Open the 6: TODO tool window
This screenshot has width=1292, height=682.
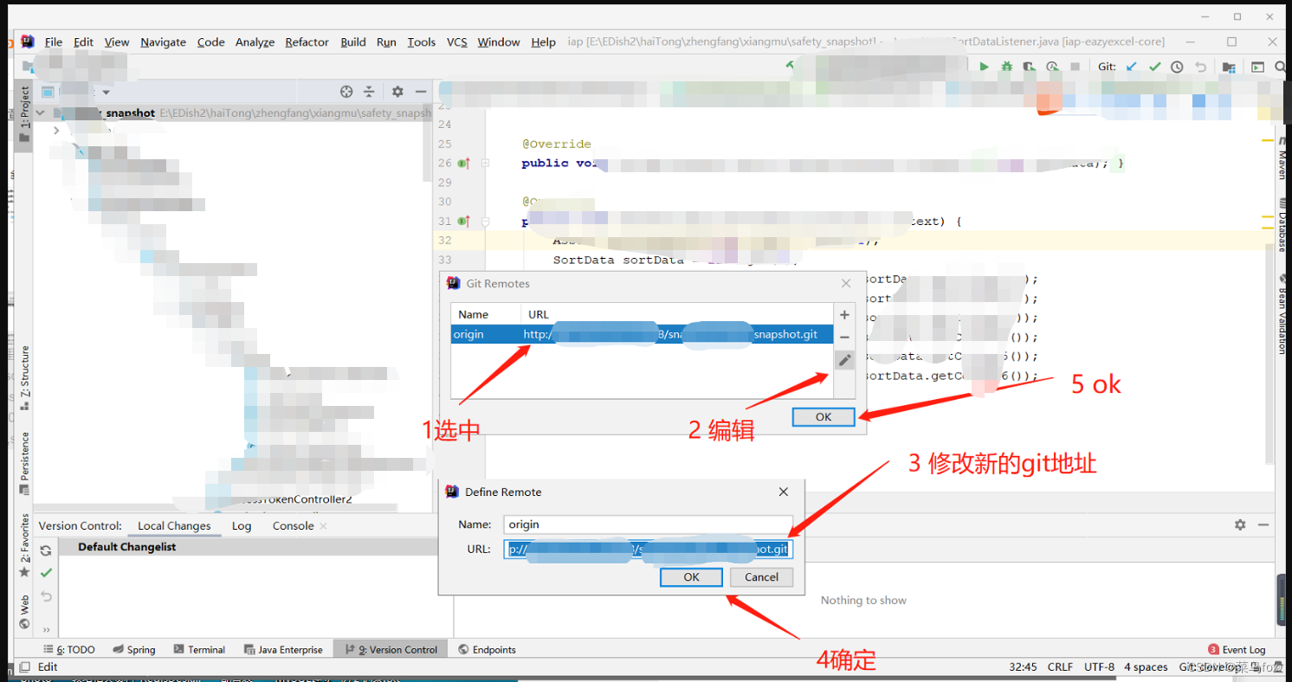click(x=69, y=649)
